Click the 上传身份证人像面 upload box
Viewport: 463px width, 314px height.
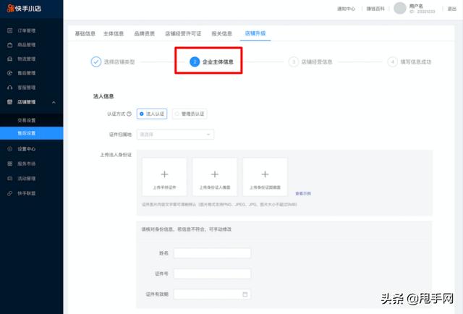pyautogui.click(x=215, y=177)
